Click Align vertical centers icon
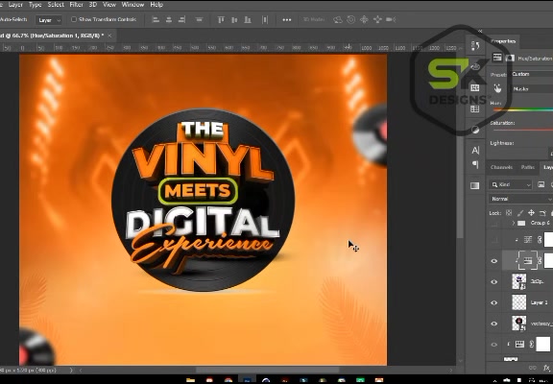 234,20
